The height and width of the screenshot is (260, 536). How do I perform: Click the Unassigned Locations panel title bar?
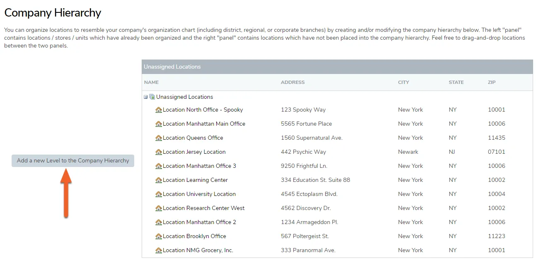tap(337, 67)
